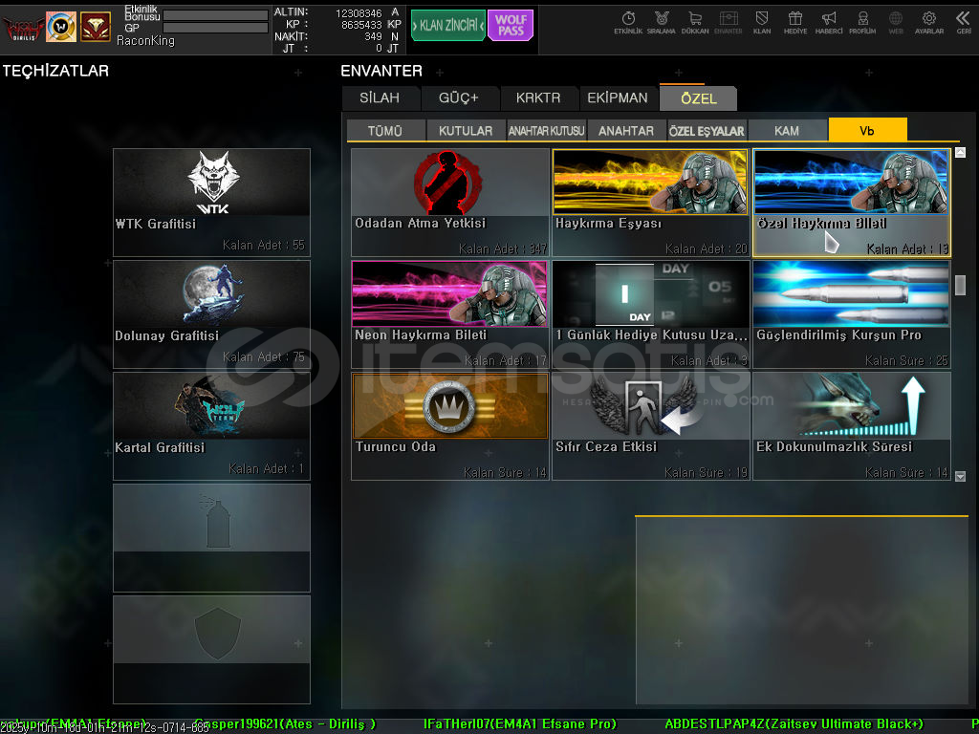
Task: Click the WTK Grafitisi equipment slot
Action: pyautogui.click(x=211, y=203)
